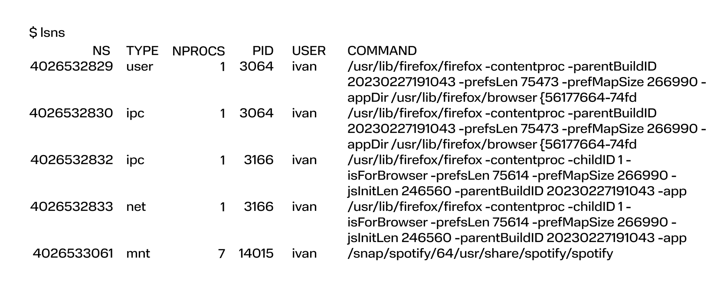Click namespace ID 4026533061
This screenshot has height=281, width=727.
73,254
